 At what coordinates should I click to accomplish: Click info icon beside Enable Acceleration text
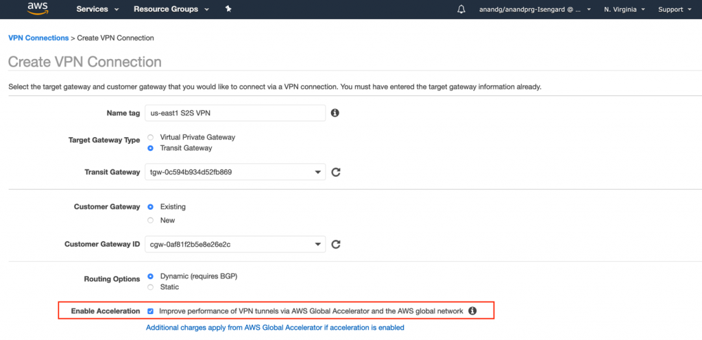pos(472,311)
